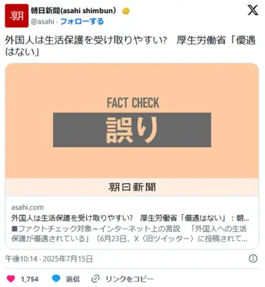Click the 1,754 likes count

click(30, 279)
